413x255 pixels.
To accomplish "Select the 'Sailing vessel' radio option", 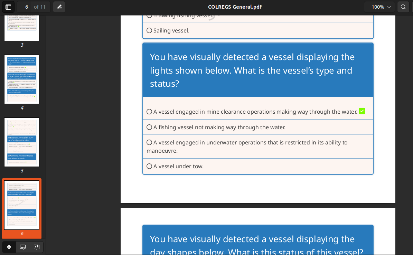I will (149, 30).
